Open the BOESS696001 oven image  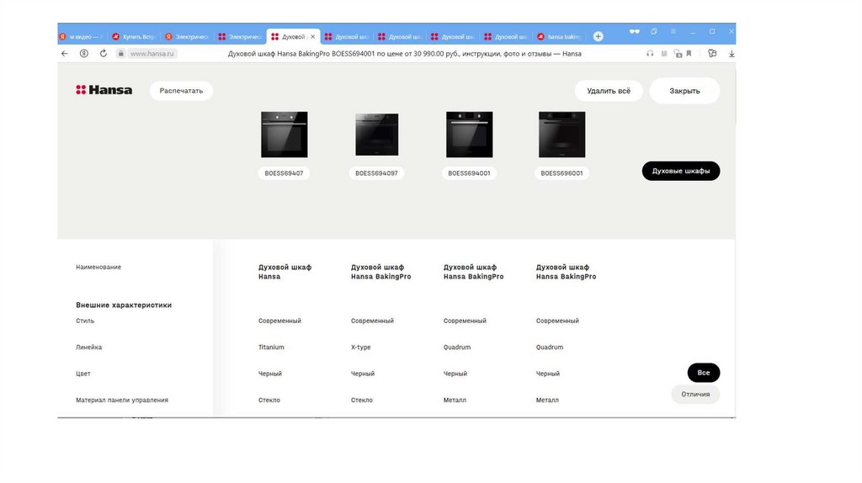coord(561,135)
